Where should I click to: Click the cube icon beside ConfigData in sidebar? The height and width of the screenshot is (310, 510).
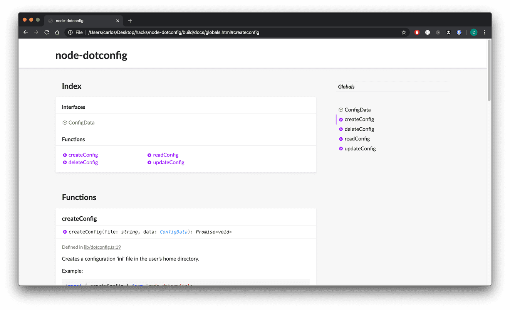tap(341, 110)
